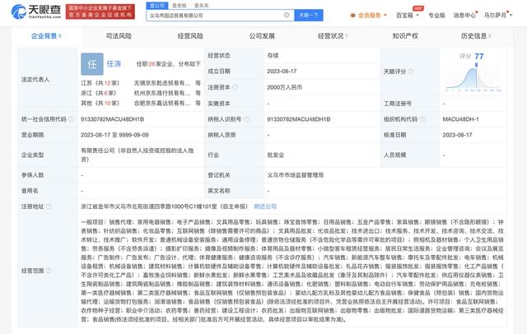Expand the 百宝箱 menu
527x334 pixels.
pyautogui.click(x=408, y=15)
